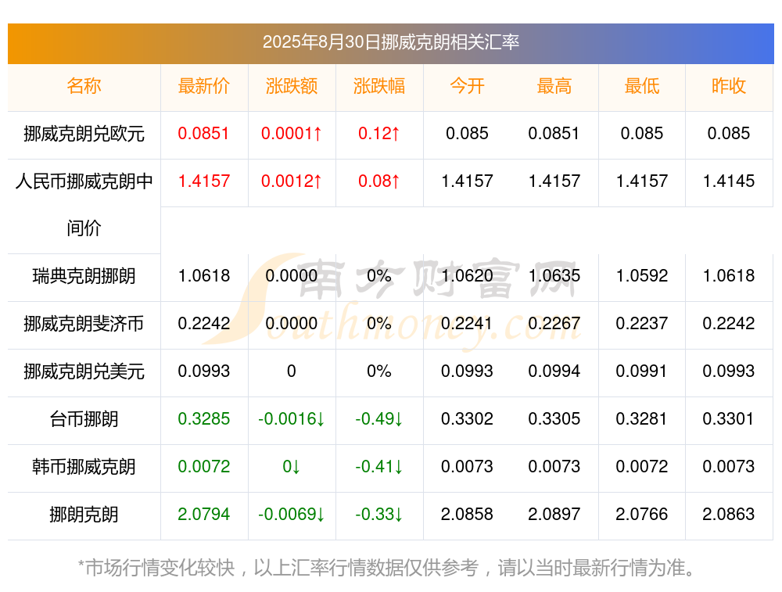Screen dimensions: 782x592
Task: Click the row name 人民币挪威克朗中间价
Action: (84, 204)
